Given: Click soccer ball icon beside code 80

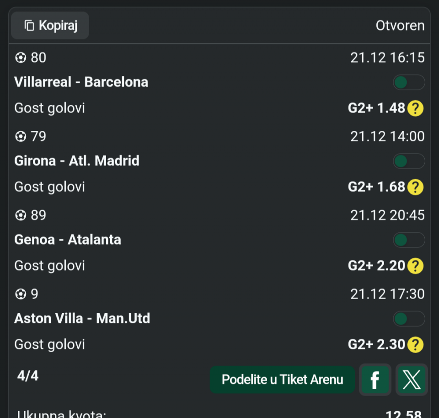Looking at the screenshot, I should click(21, 58).
